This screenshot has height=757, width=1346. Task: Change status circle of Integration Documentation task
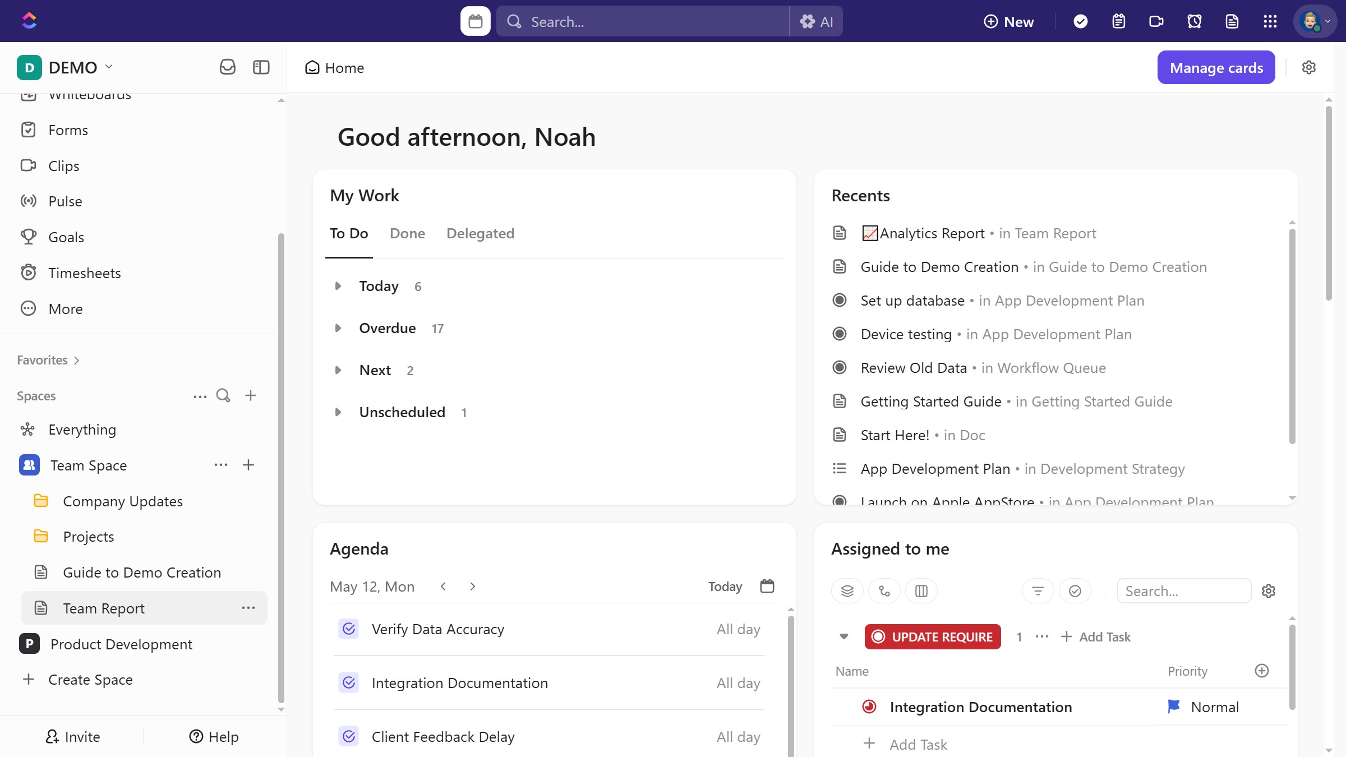coord(869,707)
